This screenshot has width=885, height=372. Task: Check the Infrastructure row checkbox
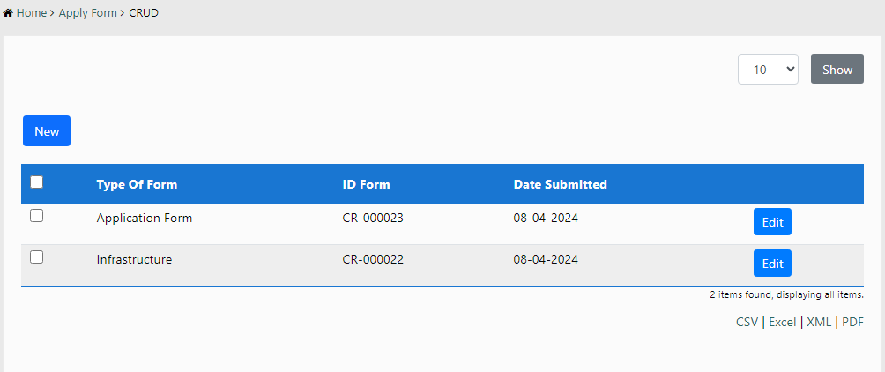[37, 257]
